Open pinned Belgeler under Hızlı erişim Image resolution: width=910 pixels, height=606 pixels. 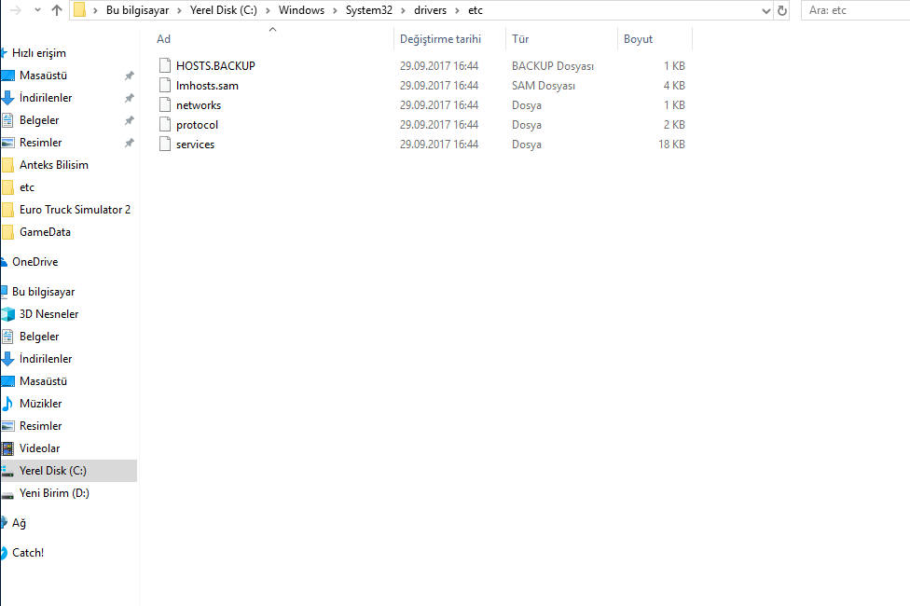point(39,120)
